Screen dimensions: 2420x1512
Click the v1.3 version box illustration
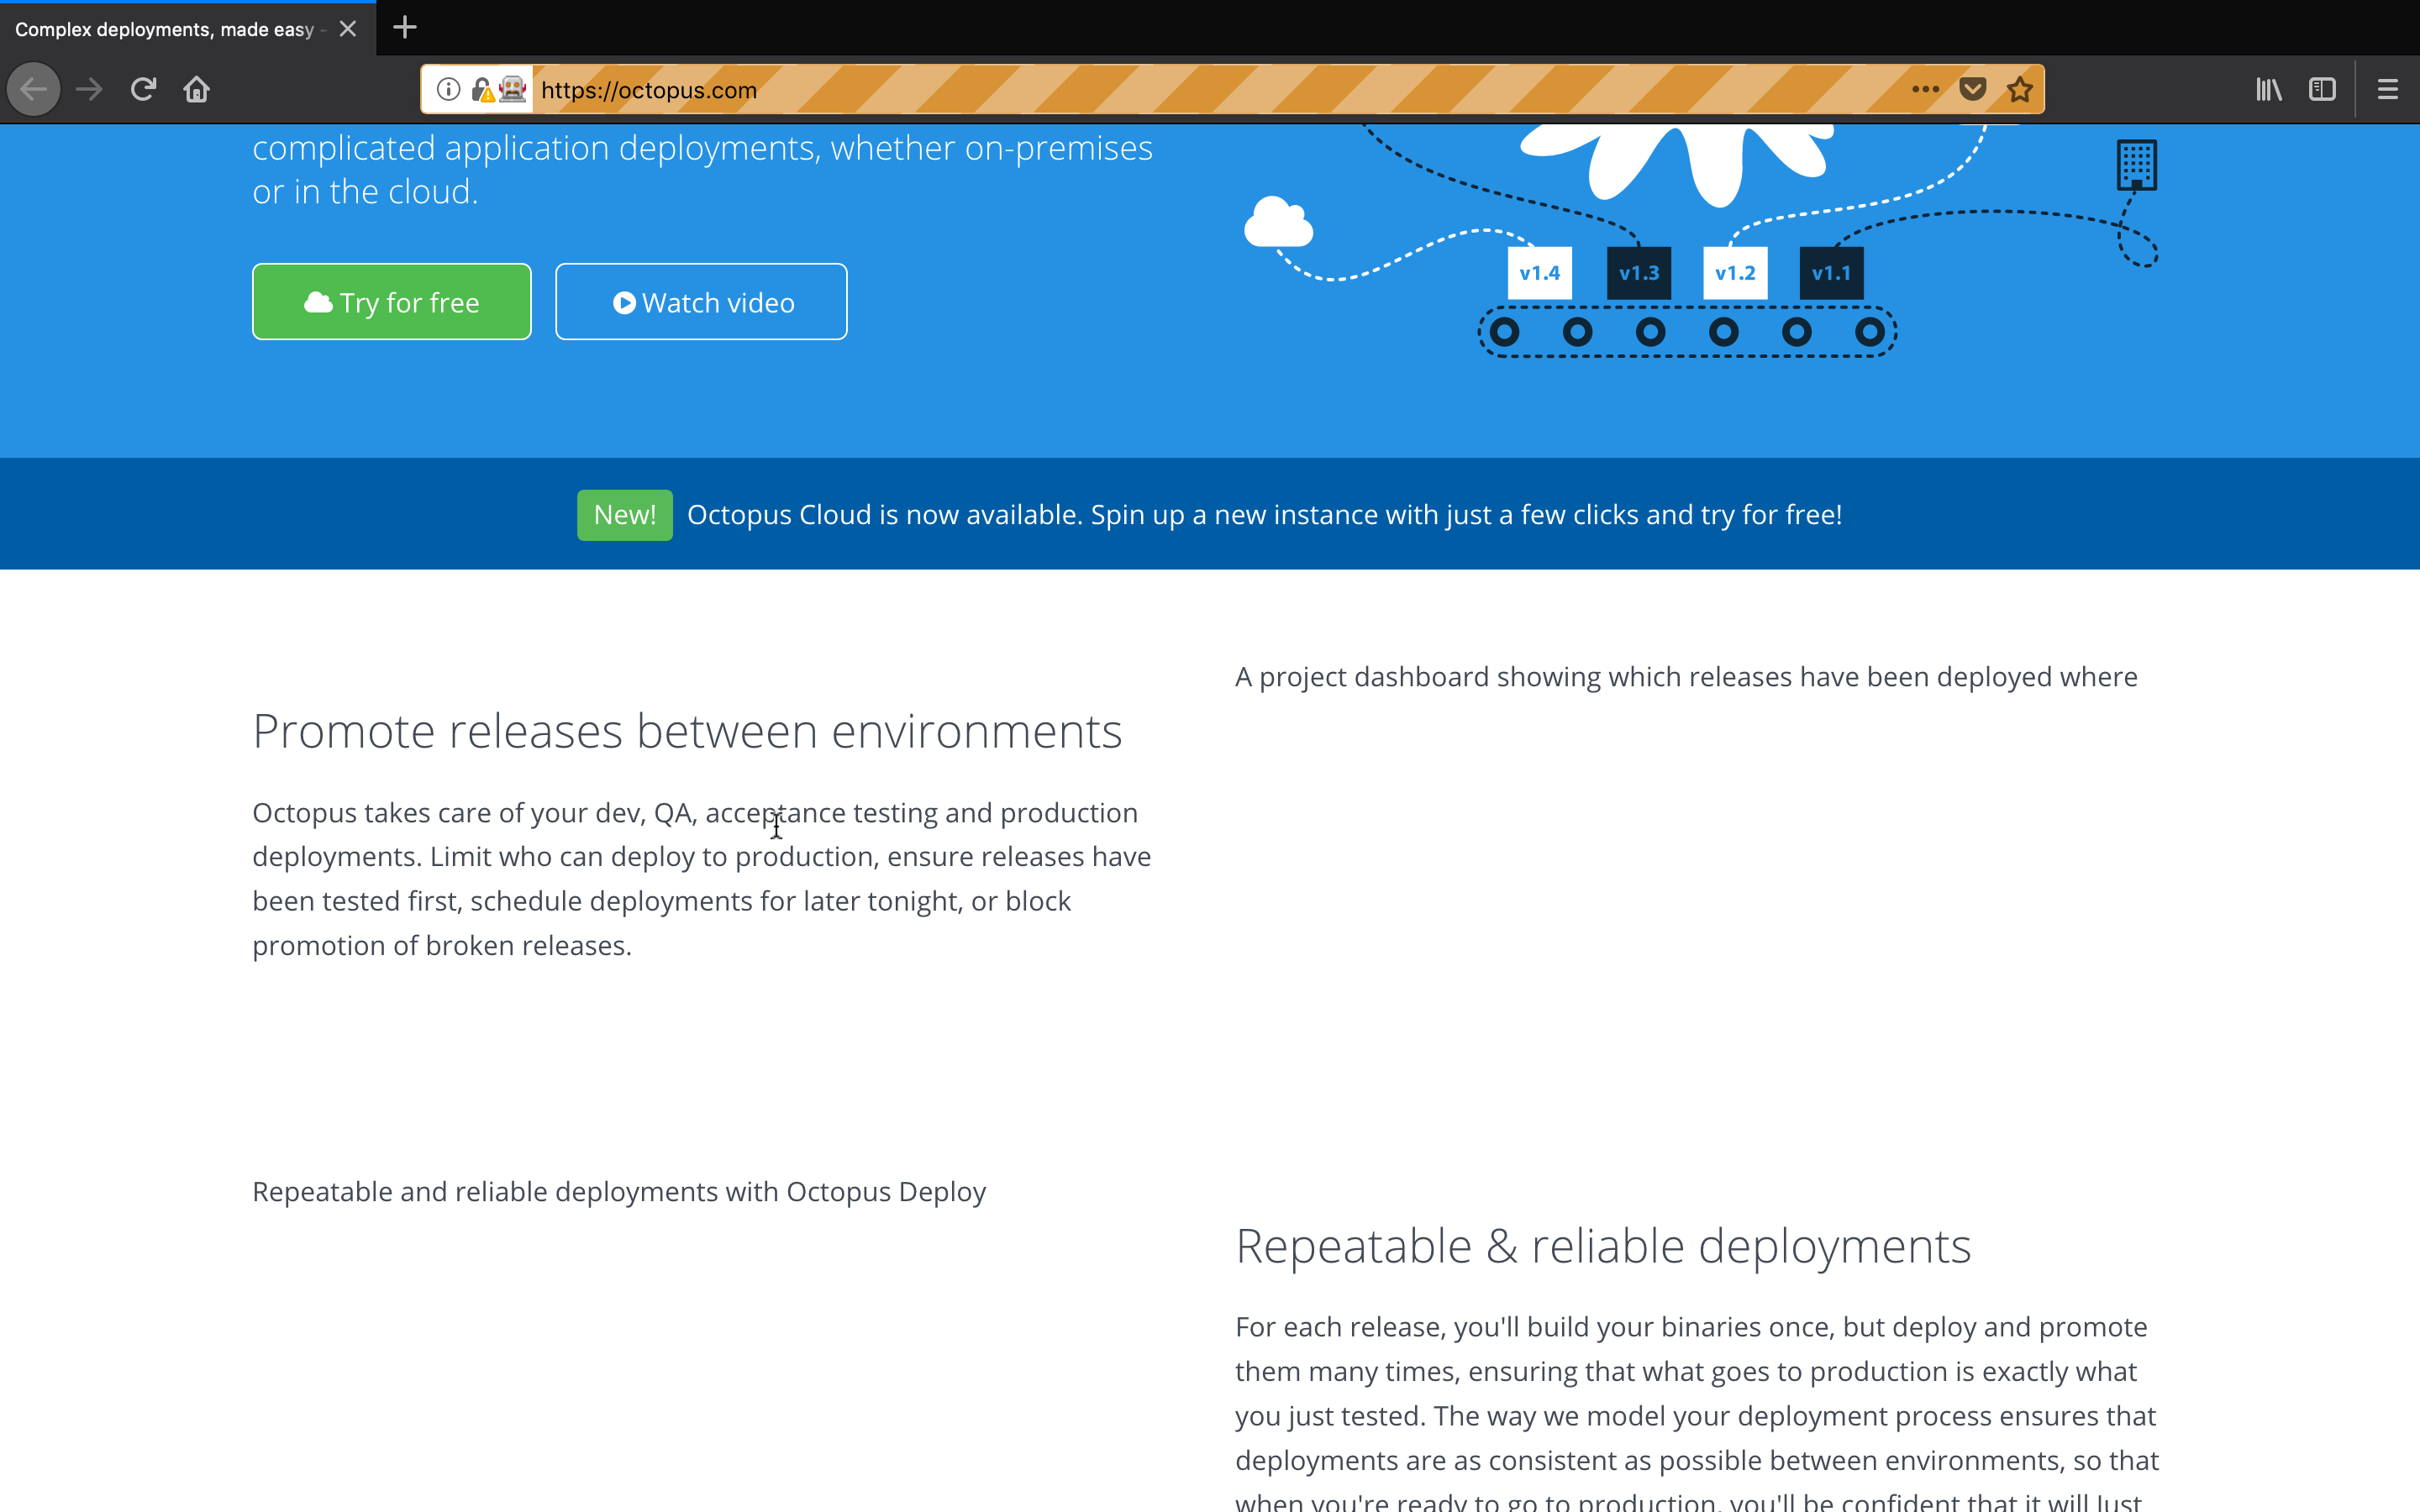coord(1638,273)
